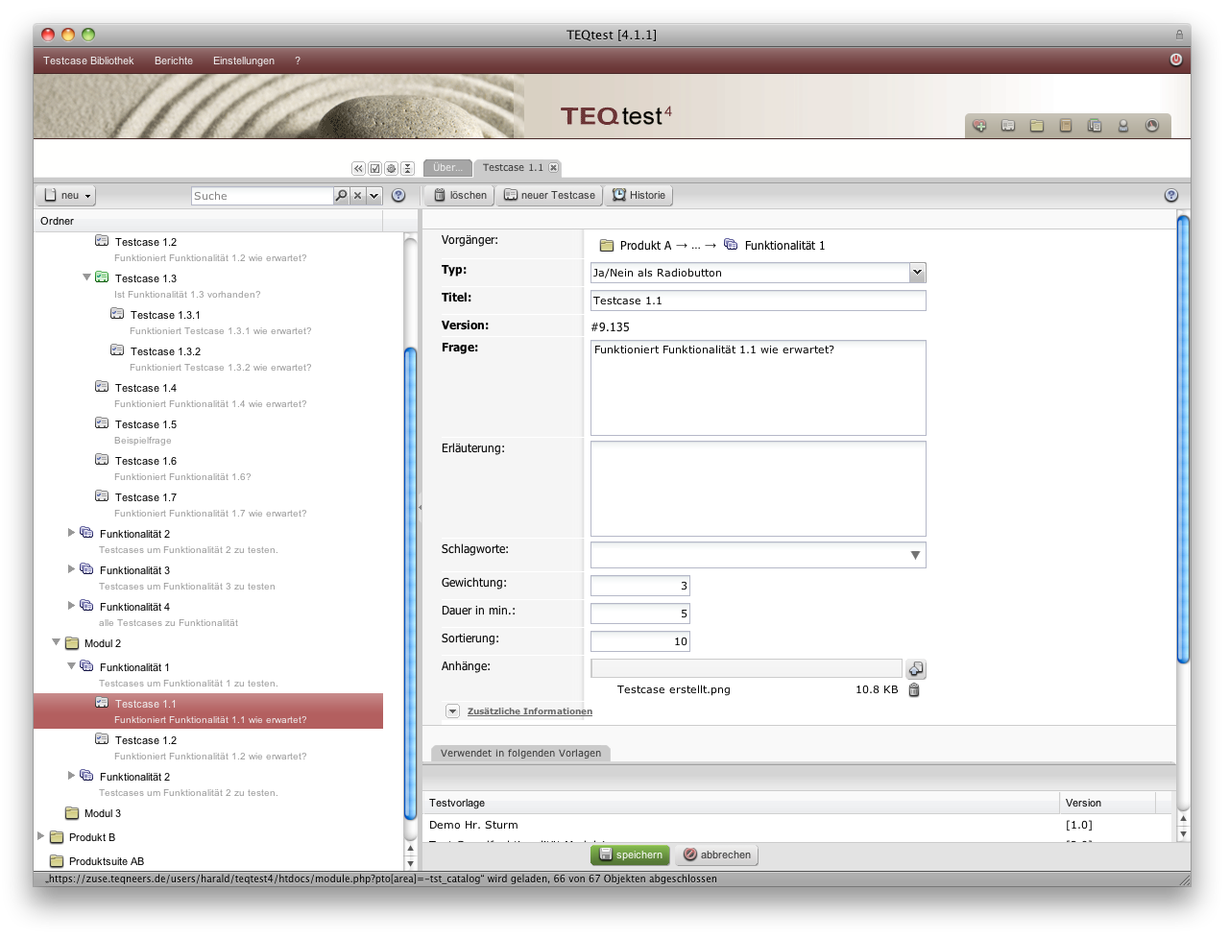Expand the Funktionalität 3 tree node
The height and width of the screenshot is (939, 1229).
tap(71, 569)
